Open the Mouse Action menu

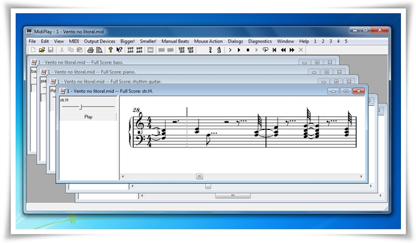(208, 42)
